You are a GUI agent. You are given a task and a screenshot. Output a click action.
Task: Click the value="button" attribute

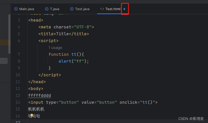click(99, 102)
